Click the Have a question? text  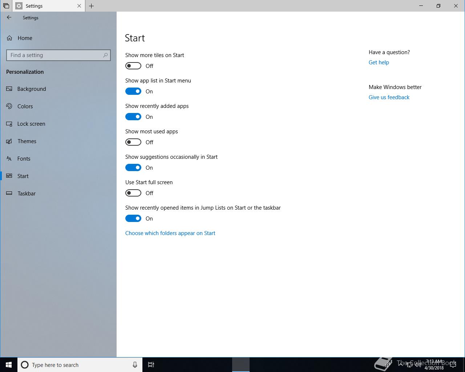click(389, 52)
